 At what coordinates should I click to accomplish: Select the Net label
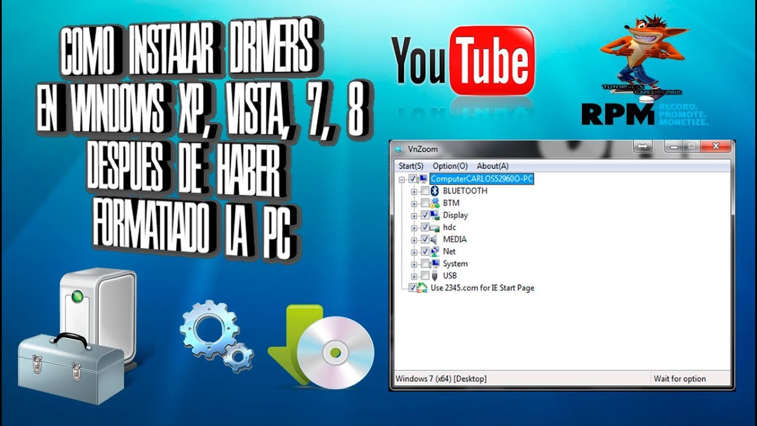pos(449,251)
